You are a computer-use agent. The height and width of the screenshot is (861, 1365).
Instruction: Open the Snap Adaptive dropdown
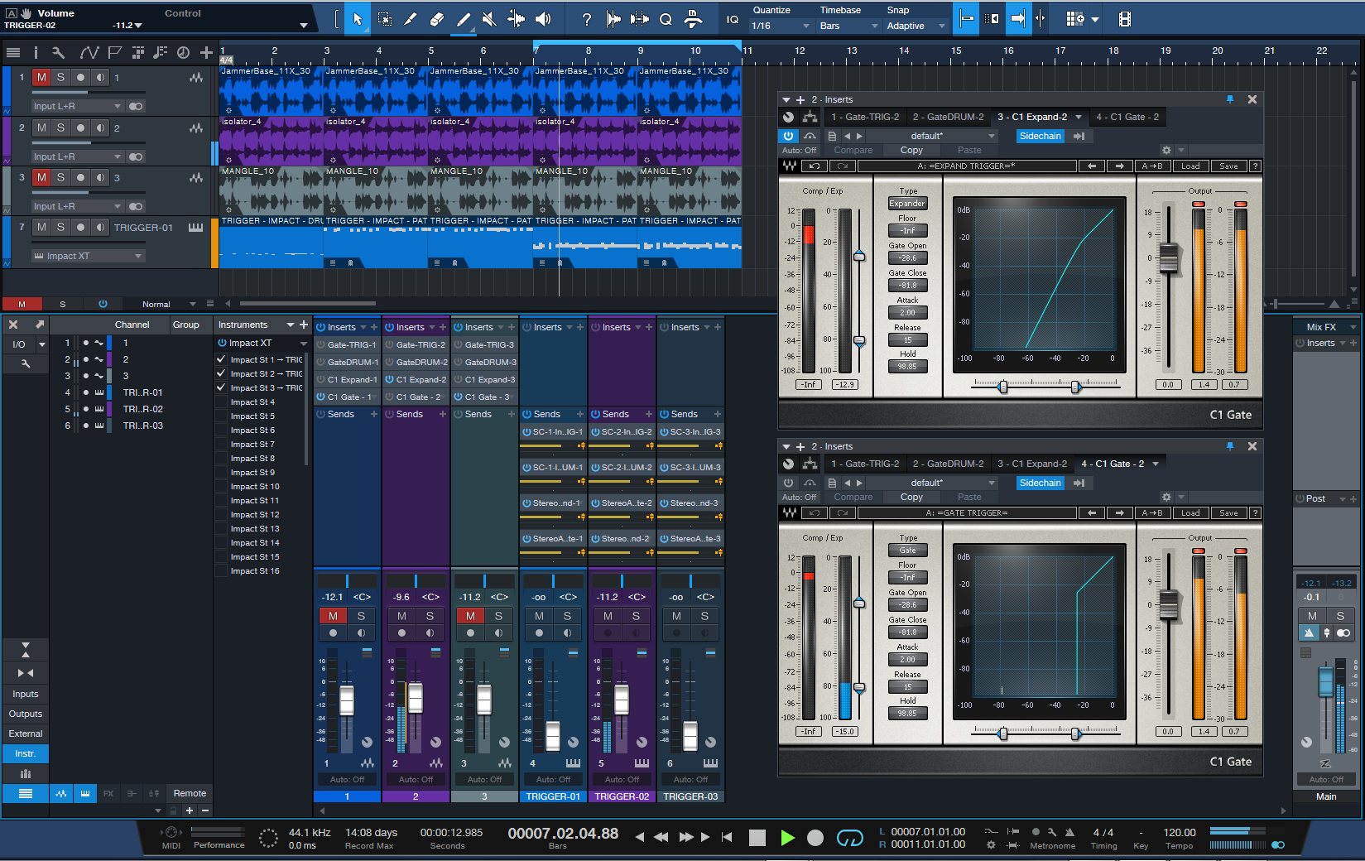tap(916, 26)
